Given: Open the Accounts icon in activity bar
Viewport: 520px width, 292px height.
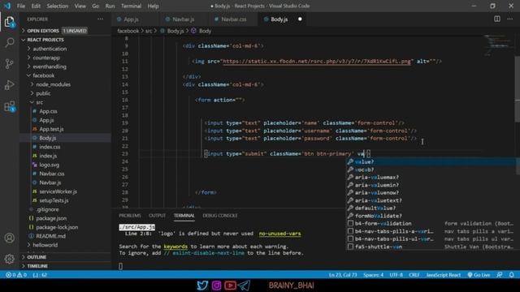Looking at the screenshot, I should pos(10,238).
